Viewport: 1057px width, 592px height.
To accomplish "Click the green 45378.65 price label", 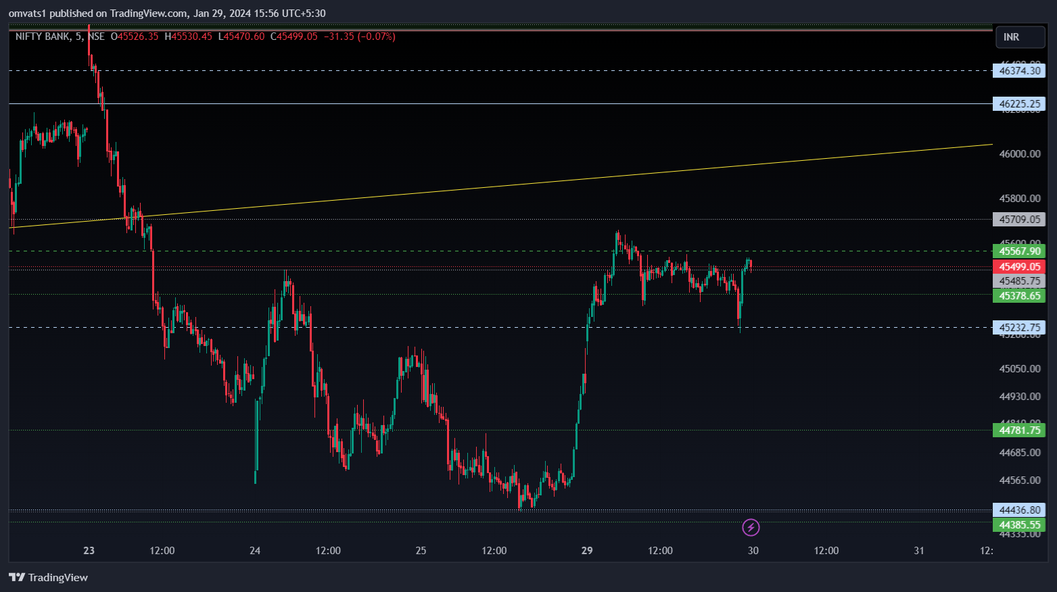I will pos(1018,296).
